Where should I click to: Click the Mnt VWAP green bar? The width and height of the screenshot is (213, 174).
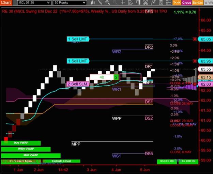click(31, 155)
